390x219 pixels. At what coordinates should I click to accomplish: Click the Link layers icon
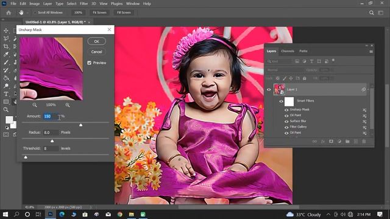314,142
